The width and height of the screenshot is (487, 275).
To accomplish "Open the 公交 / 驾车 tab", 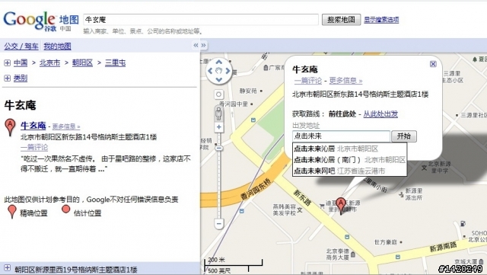I will pos(21,46).
